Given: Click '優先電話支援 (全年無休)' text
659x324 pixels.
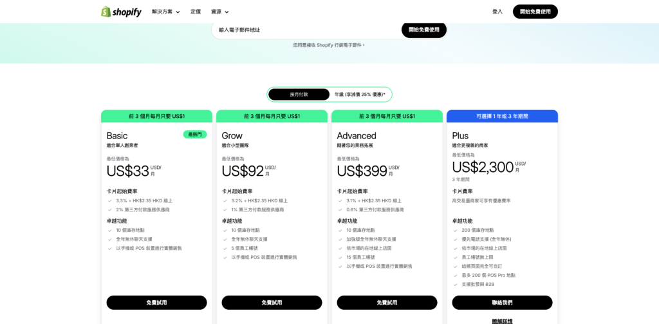Looking at the screenshot, I should click(x=487, y=239).
